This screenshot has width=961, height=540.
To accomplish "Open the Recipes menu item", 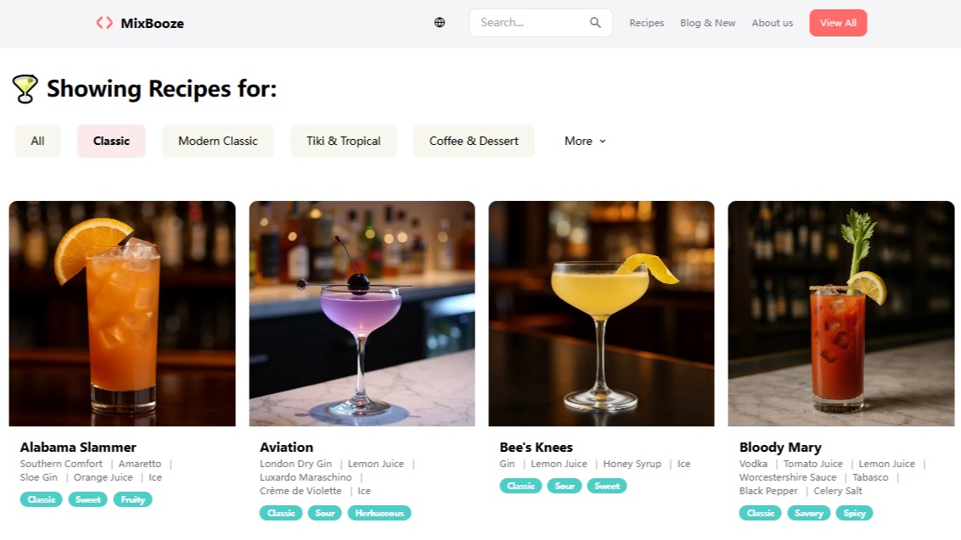I will (646, 23).
